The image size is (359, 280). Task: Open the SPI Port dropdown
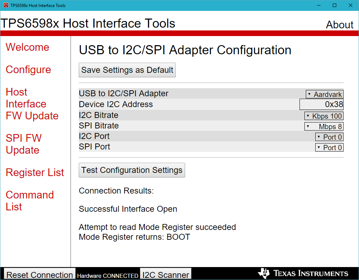click(x=329, y=148)
